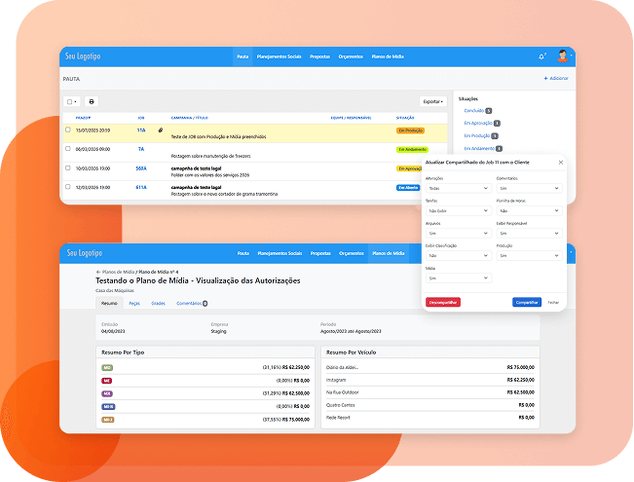Image resolution: width=634 pixels, height=482 pixels.
Task: Open the Exportar dropdown
Action: tap(433, 101)
